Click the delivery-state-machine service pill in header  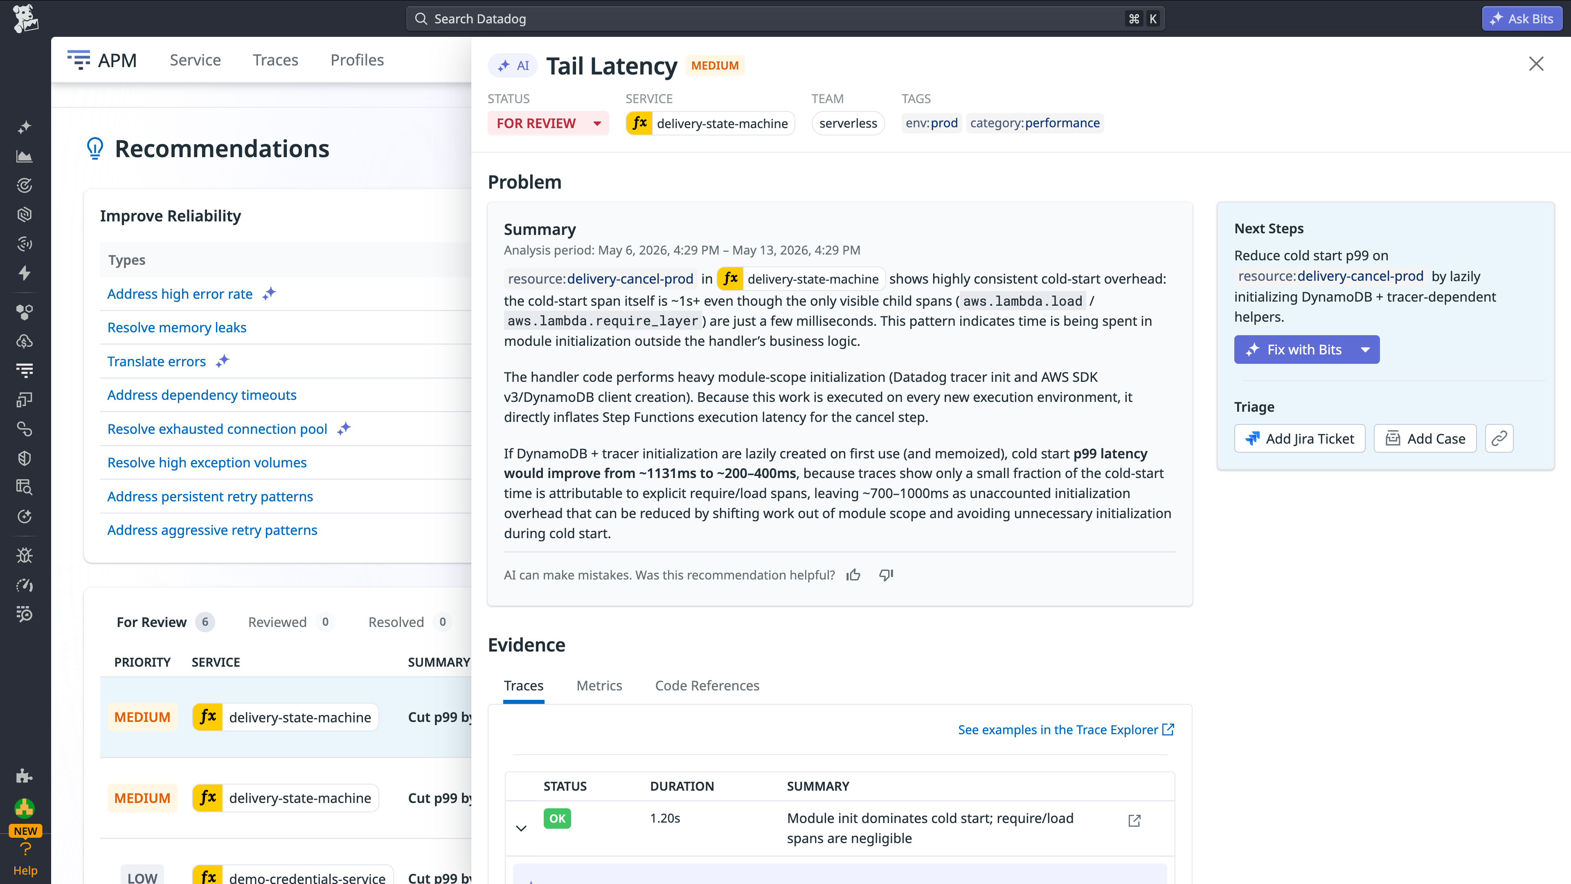pyautogui.click(x=710, y=123)
